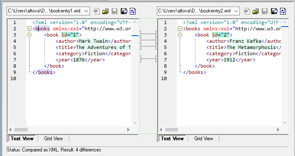The image size is (295, 156).
Task: Click the right pane's closing </book> tag
Action: click(x=205, y=66)
